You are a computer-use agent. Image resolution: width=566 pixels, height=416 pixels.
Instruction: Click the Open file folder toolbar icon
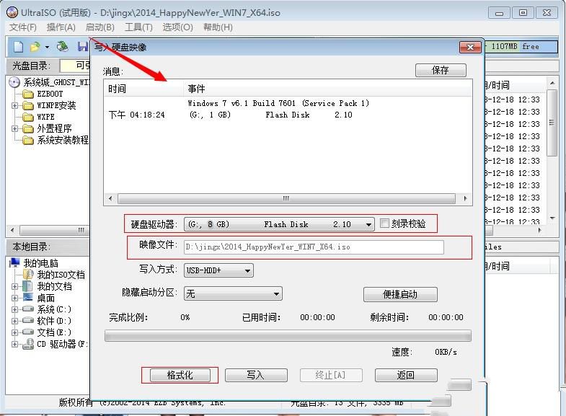35,47
